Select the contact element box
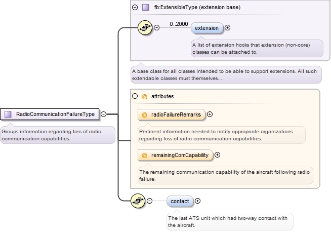The height and width of the screenshot is (232, 331). click(x=180, y=201)
